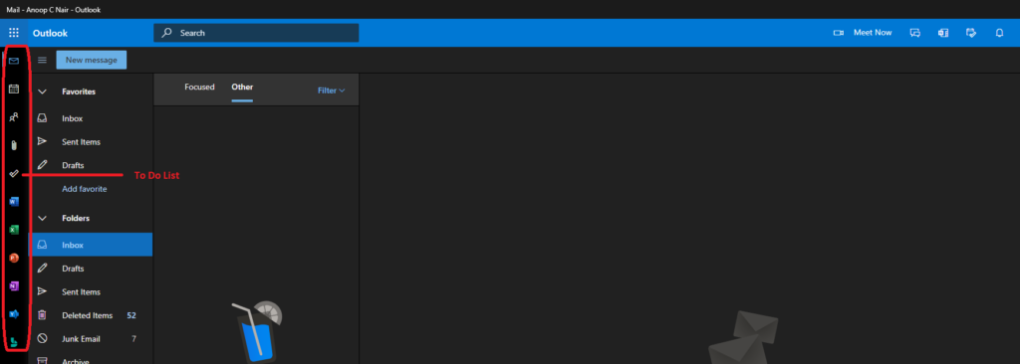Click the Junk Email count 7
1020x364 pixels.
click(x=133, y=339)
